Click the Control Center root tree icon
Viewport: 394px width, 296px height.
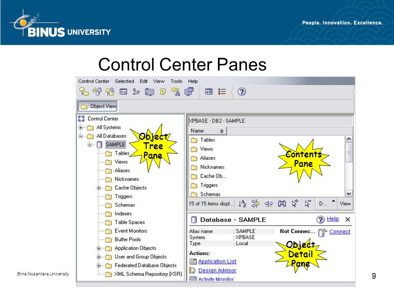[81, 118]
